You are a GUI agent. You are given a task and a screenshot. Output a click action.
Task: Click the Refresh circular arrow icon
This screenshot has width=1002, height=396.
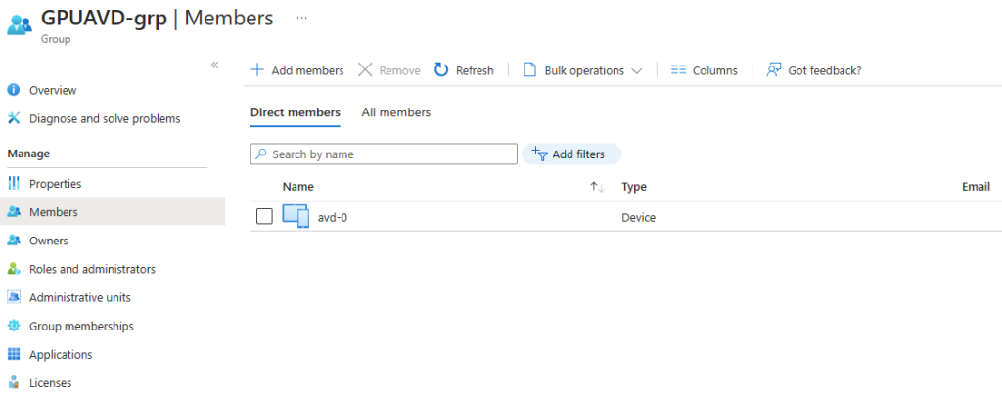(x=441, y=69)
